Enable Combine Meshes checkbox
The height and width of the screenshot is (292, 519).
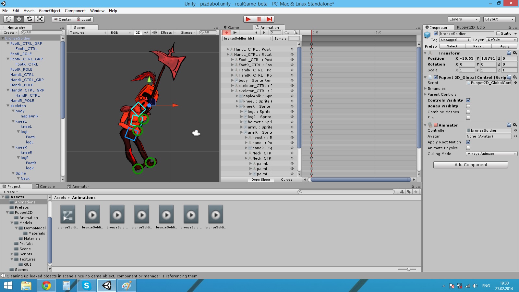click(x=468, y=112)
